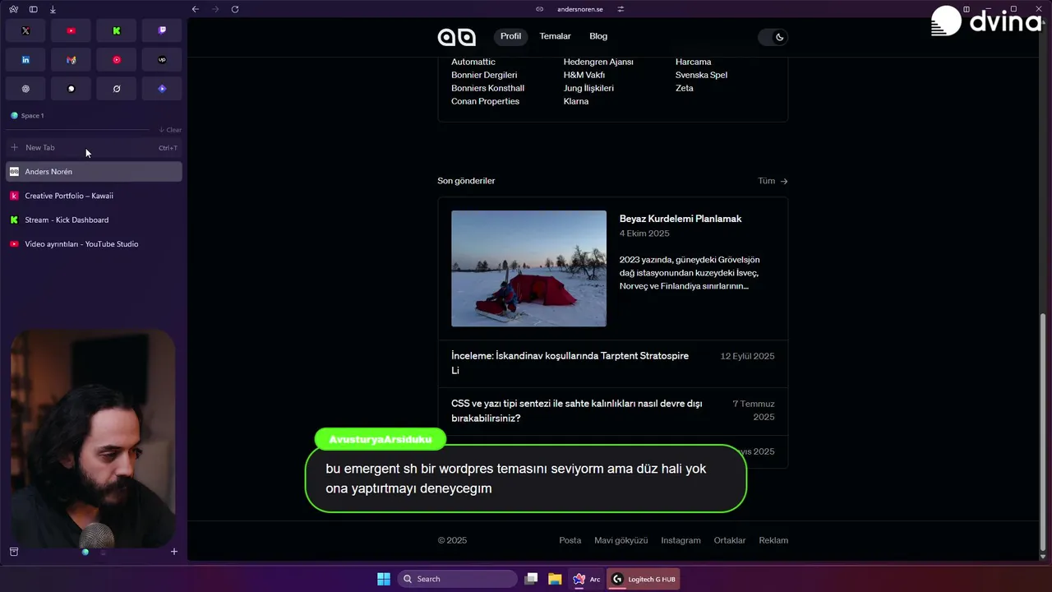Open the Reklam footer link
The image size is (1052, 592).
(x=773, y=540)
